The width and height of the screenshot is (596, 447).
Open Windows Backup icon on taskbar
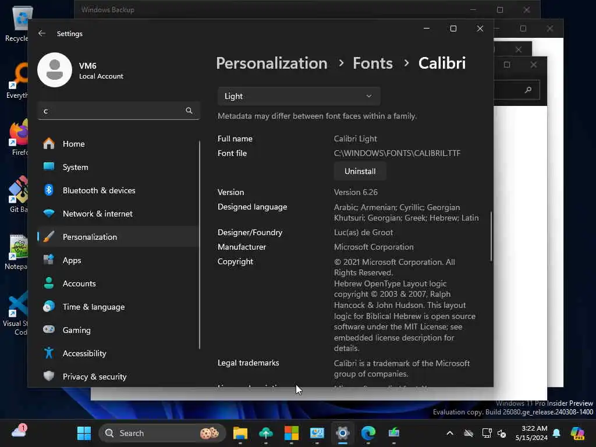265,433
